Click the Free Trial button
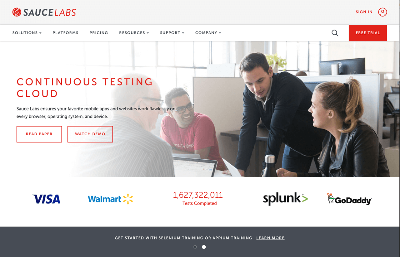 coord(368,33)
